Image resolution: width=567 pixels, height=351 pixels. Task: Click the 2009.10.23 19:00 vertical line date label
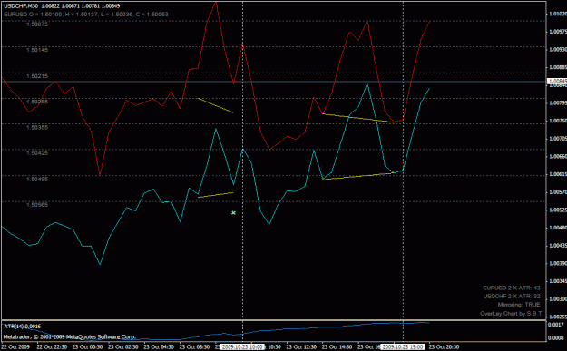point(403,347)
